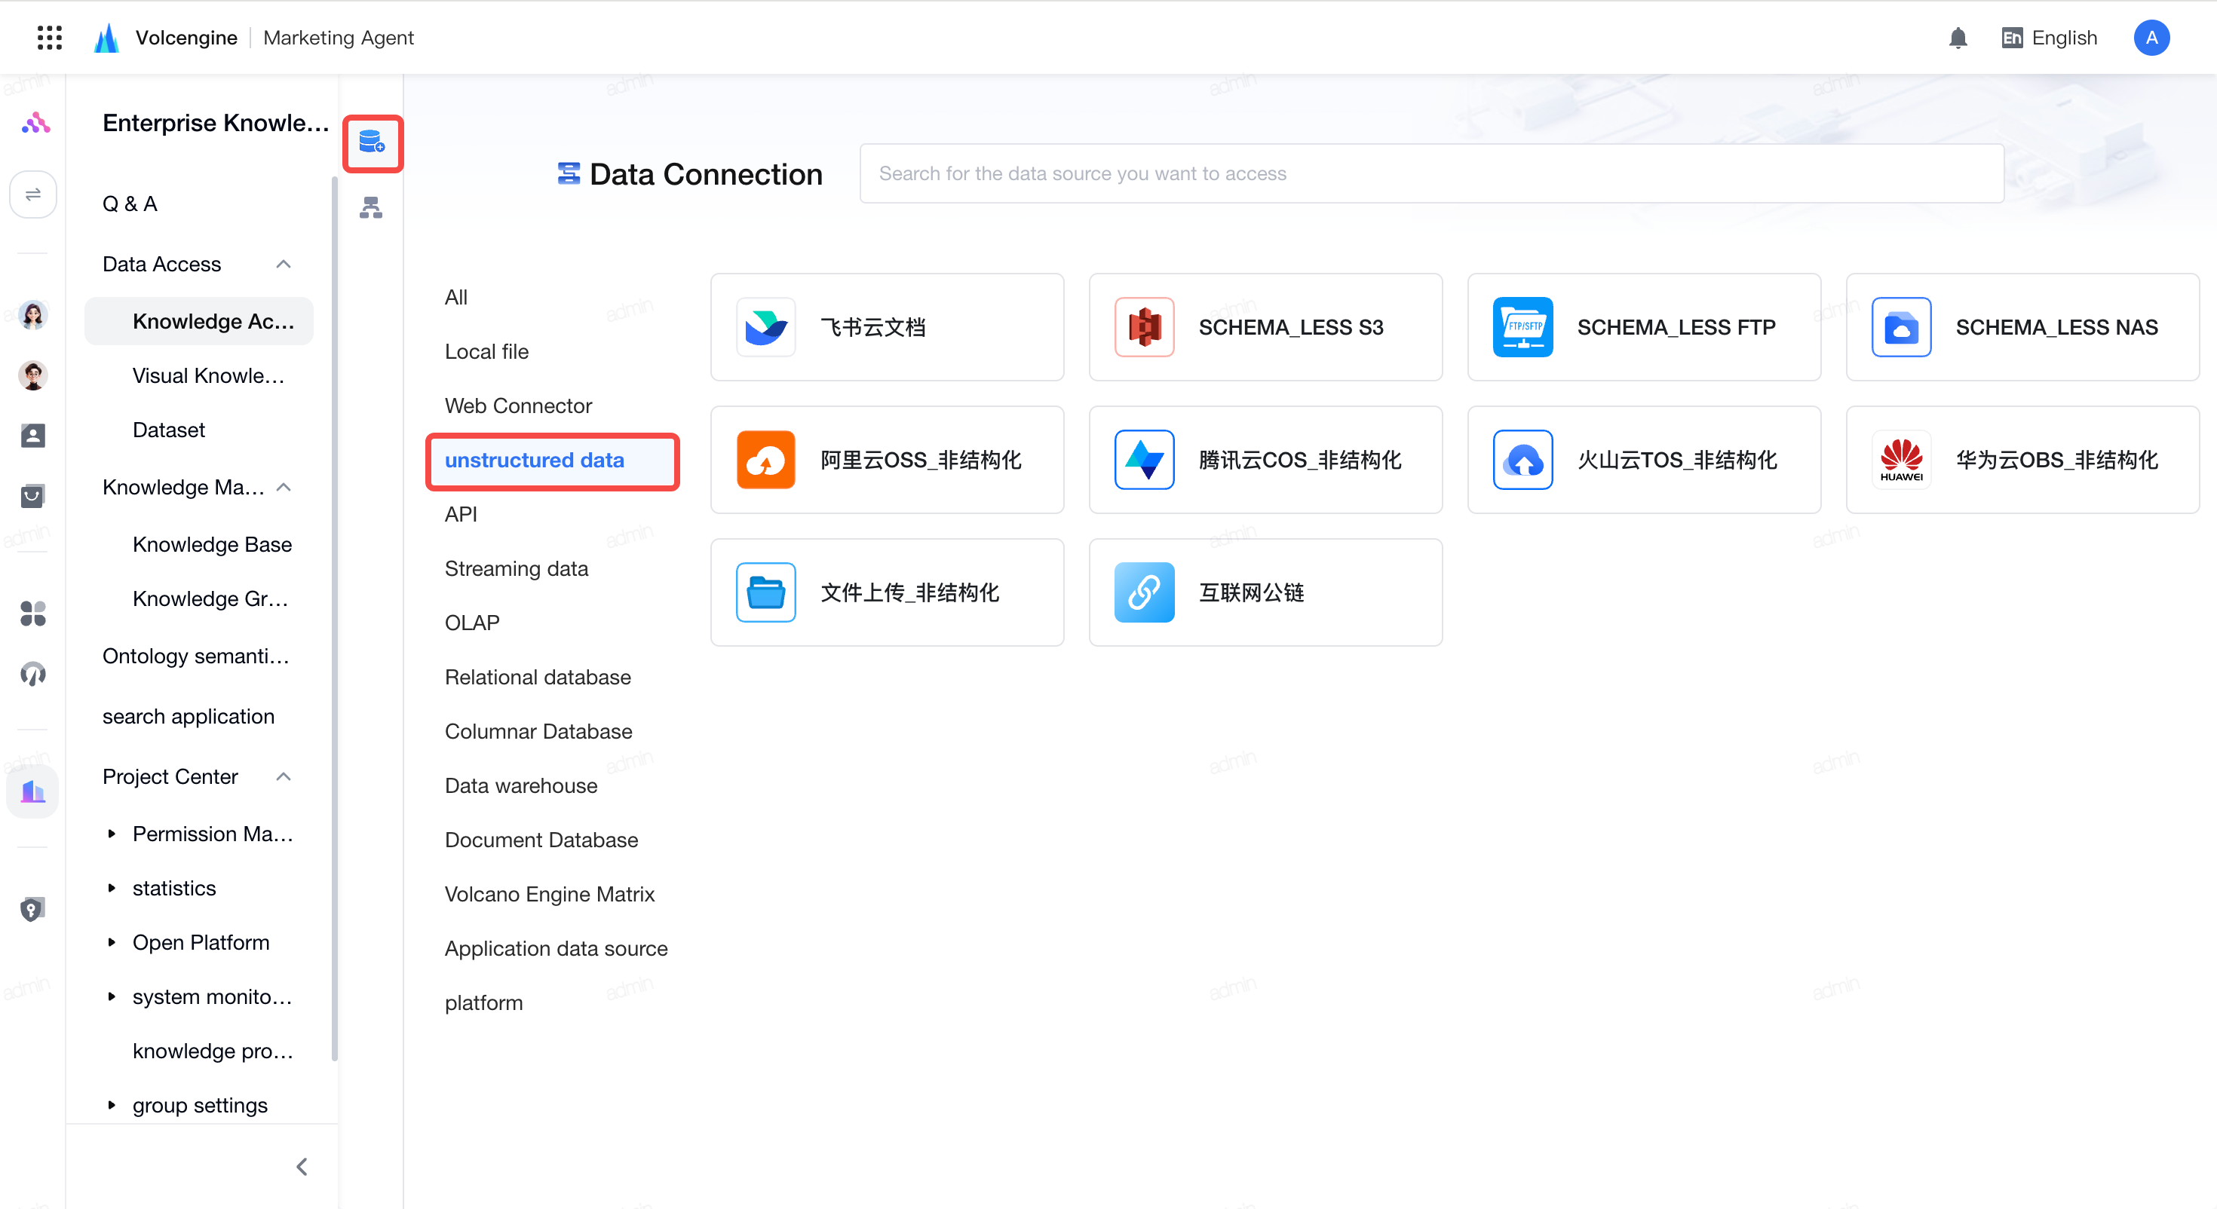Expand the Permission Management tree item
The height and width of the screenshot is (1209, 2217).
click(112, 833)
